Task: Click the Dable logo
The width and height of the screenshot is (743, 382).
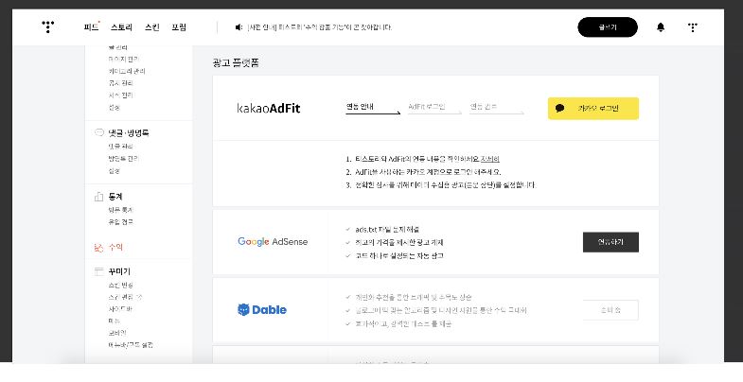Action: (x=262, y=310)
